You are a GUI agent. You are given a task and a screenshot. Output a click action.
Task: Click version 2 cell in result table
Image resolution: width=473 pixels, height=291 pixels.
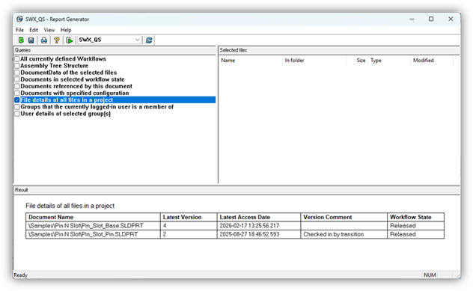(189, 234)
